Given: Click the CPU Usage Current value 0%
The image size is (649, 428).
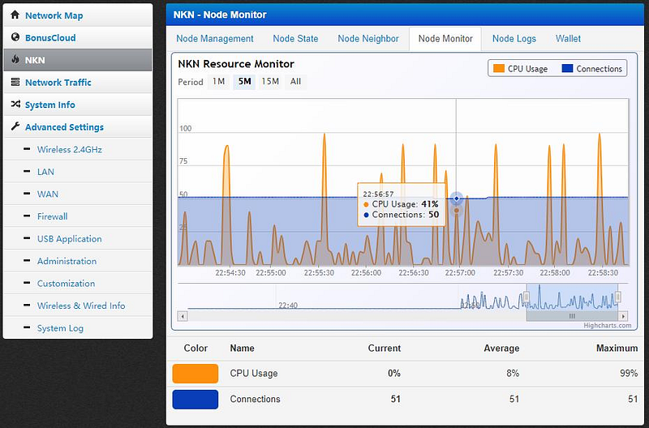Looking at the screenshot, I should pos(394,373).
